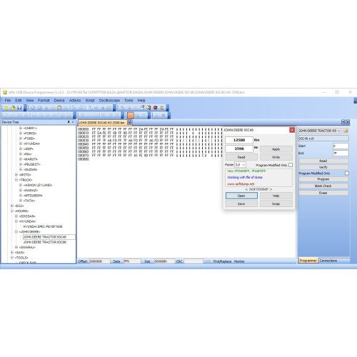Open the JOHN DEERE TRACTOR device dropdown
Viewport: 357px width, 357px height.
click(x=320, y=131)
